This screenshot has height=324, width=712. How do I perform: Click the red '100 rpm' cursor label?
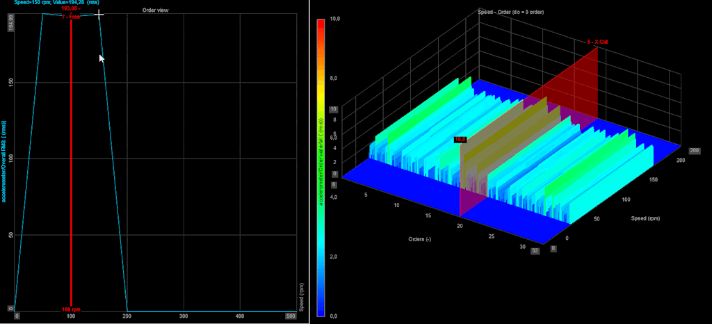coord(72,309)
